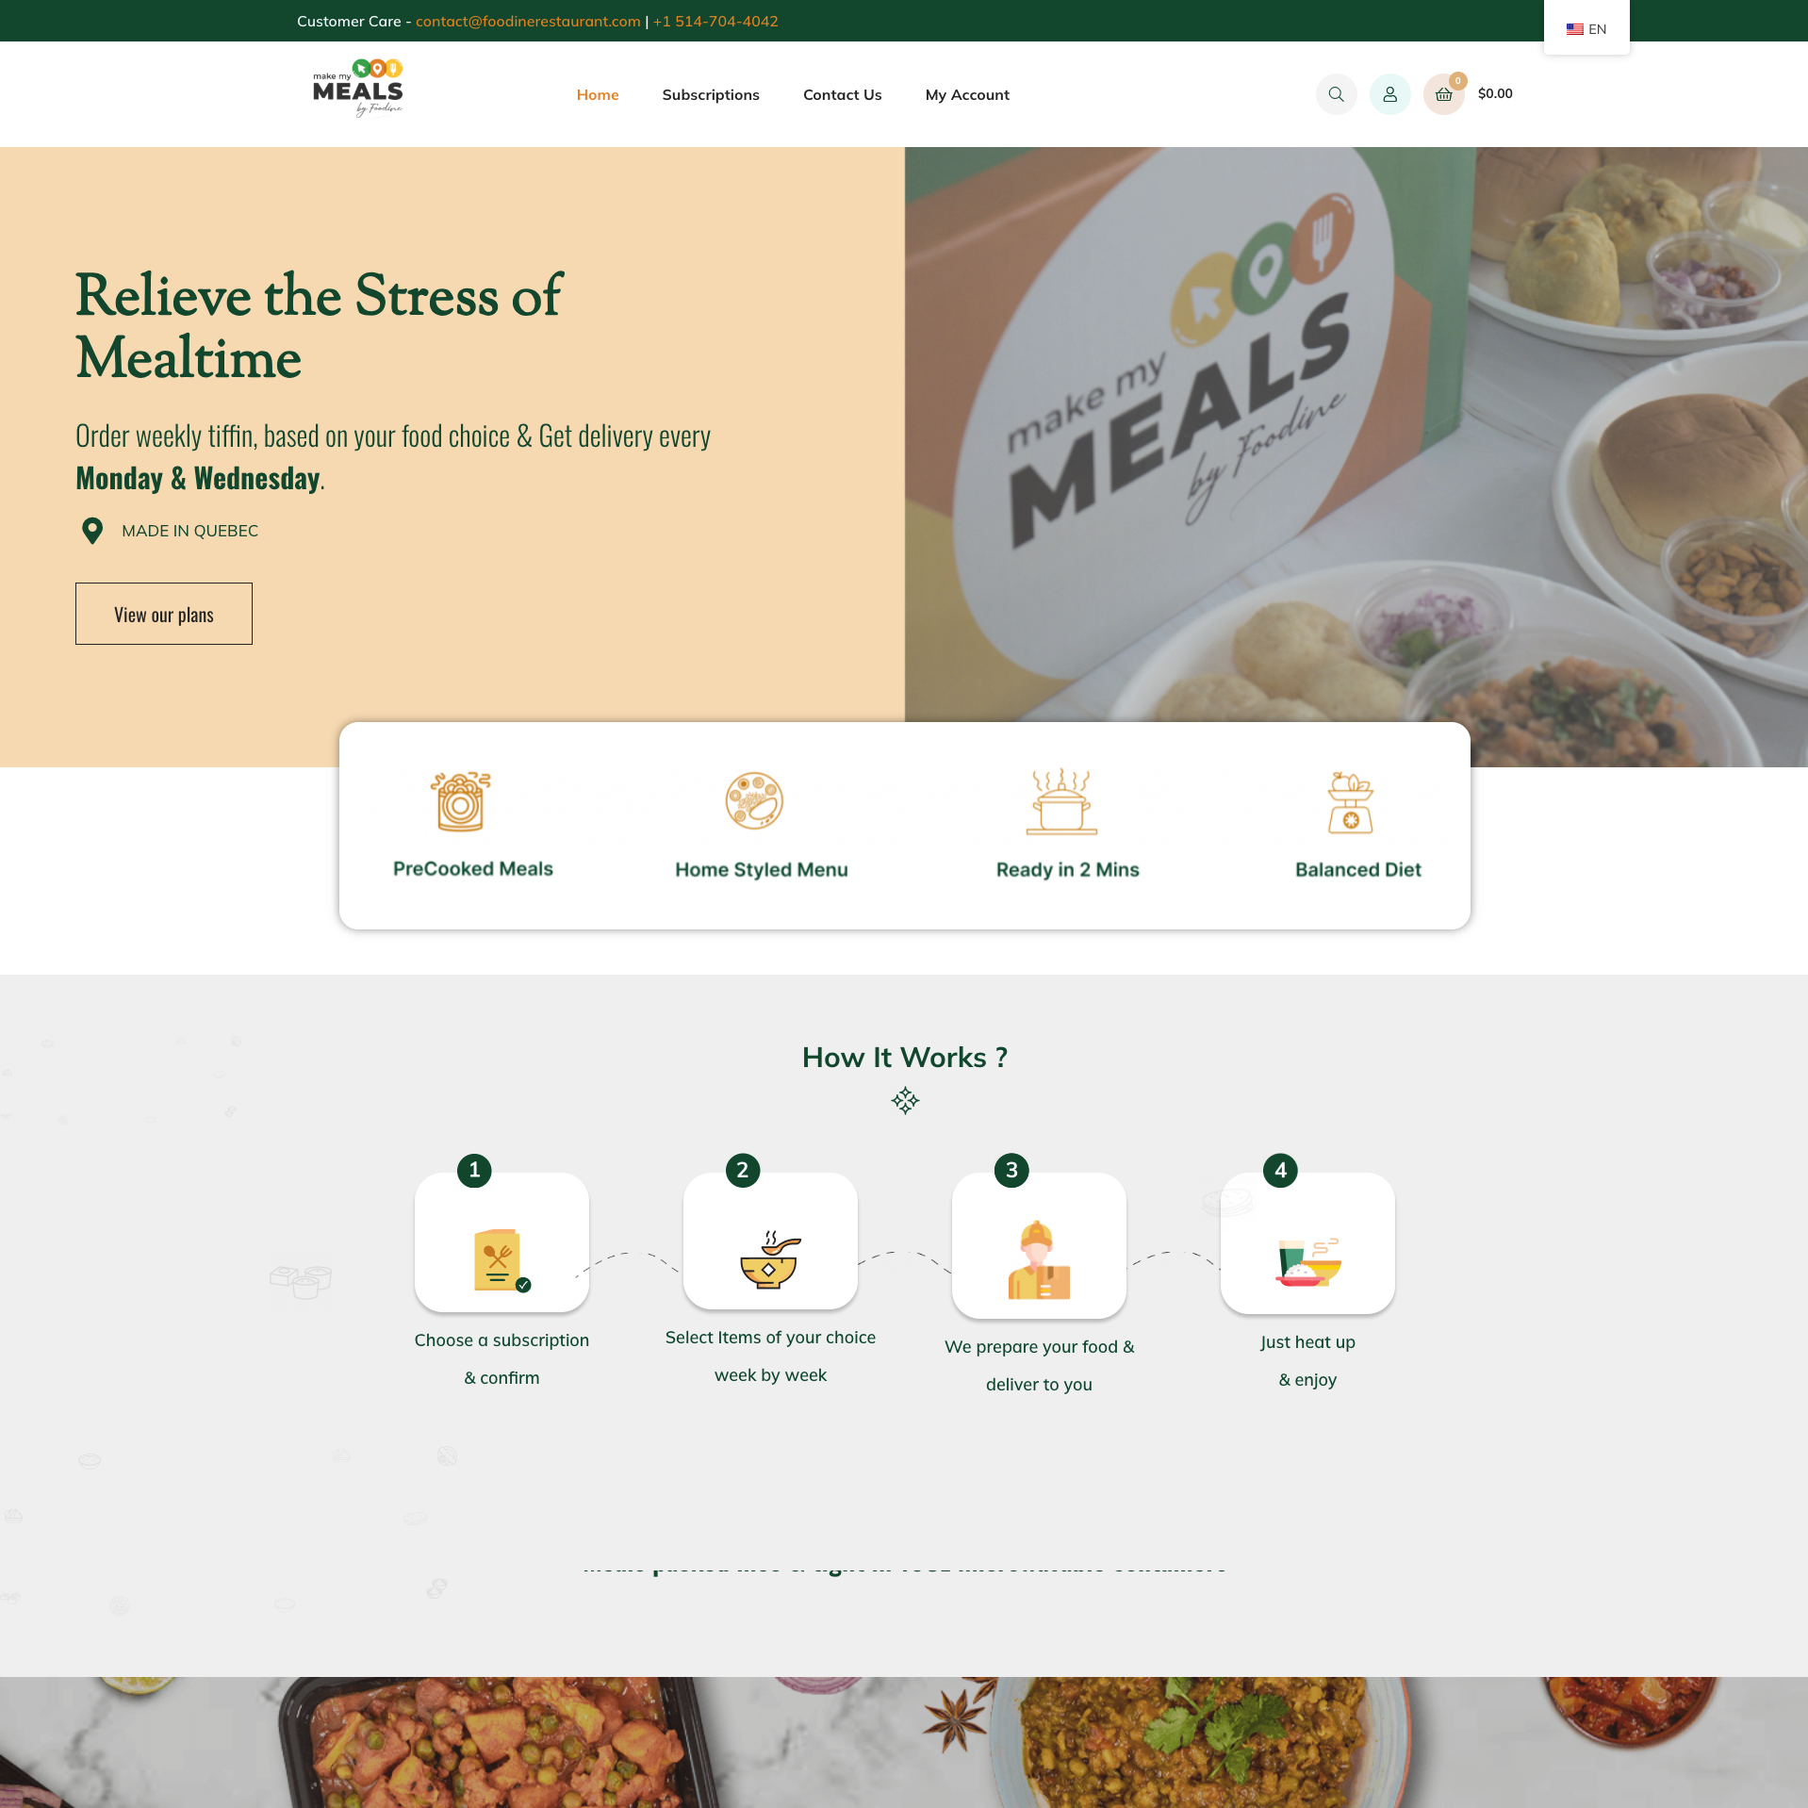Click the user account profile icon
1808x1808 pixels.
(x=1389, y=94)
